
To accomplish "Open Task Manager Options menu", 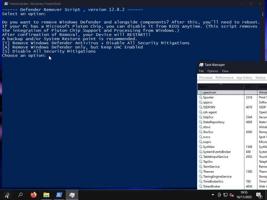I will coord(213,71).
